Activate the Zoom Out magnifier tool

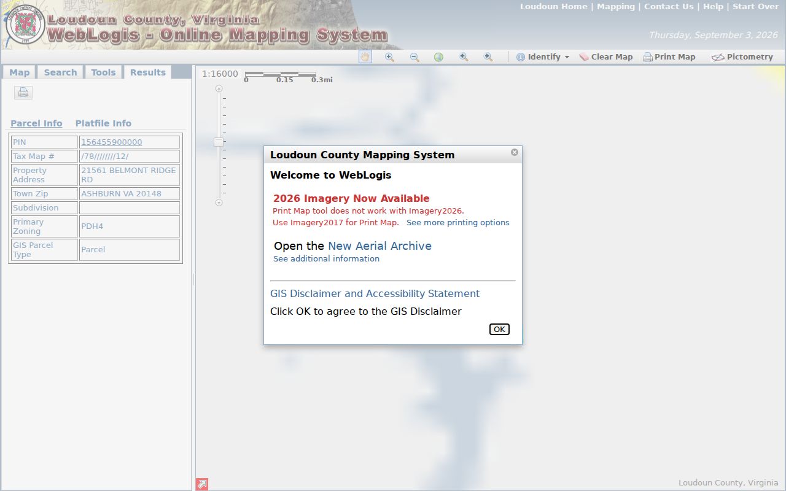tap(414, 56)
